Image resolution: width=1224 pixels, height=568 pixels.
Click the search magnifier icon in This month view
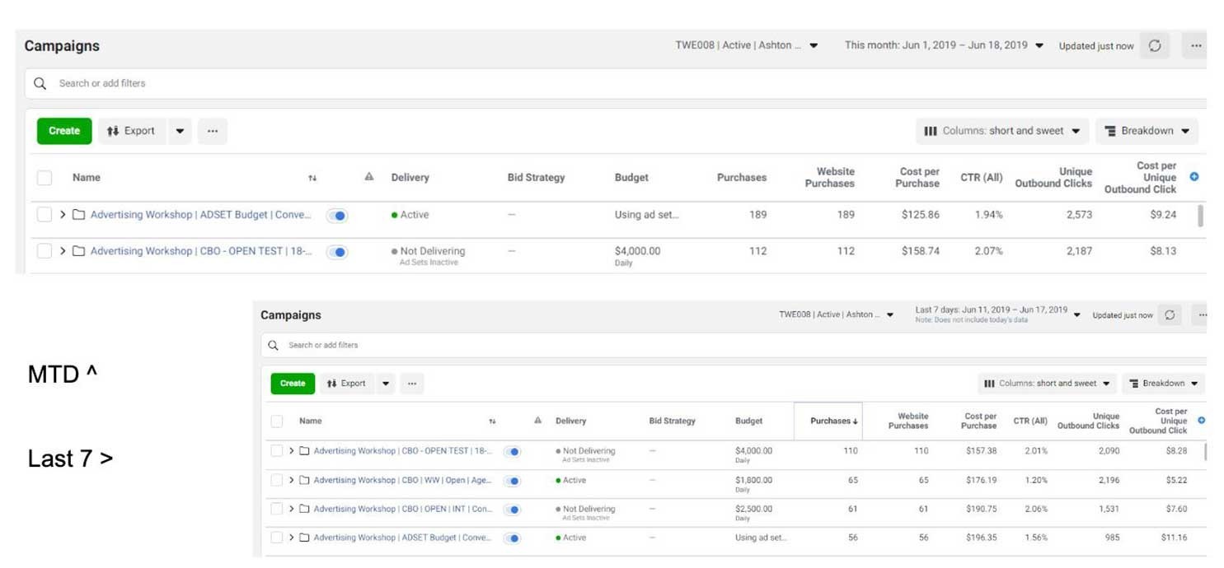pos(40,83)
